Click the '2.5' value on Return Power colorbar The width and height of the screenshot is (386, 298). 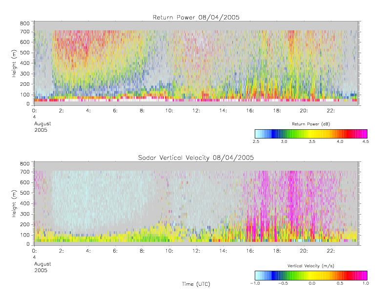[256, 141]
